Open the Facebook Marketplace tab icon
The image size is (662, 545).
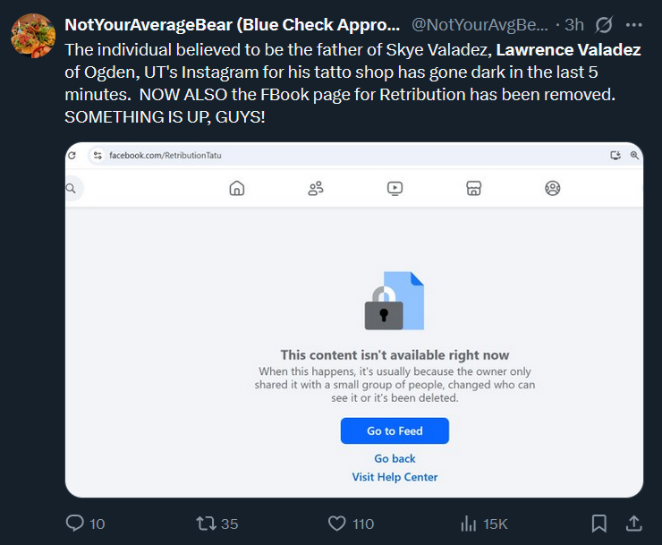(474, 188)
